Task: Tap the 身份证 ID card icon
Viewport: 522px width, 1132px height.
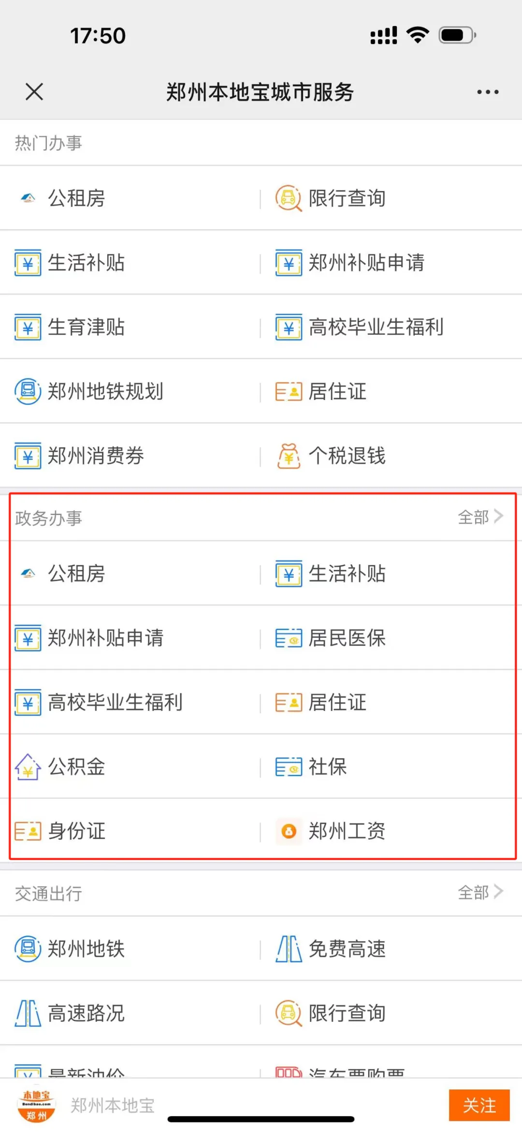Action: click(28, 831)
